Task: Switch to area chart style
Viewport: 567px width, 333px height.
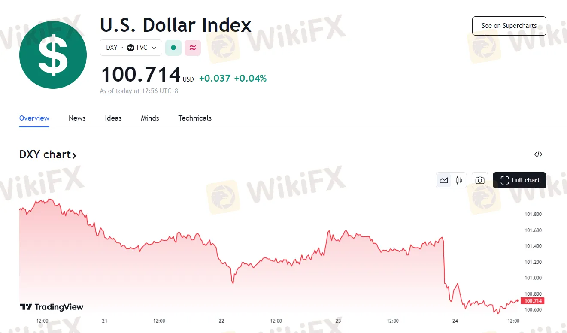Action: [444, 180]
